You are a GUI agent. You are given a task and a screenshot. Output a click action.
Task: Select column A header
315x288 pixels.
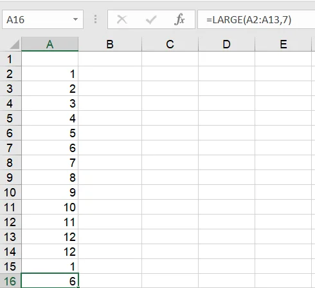[x=50, y=44]
